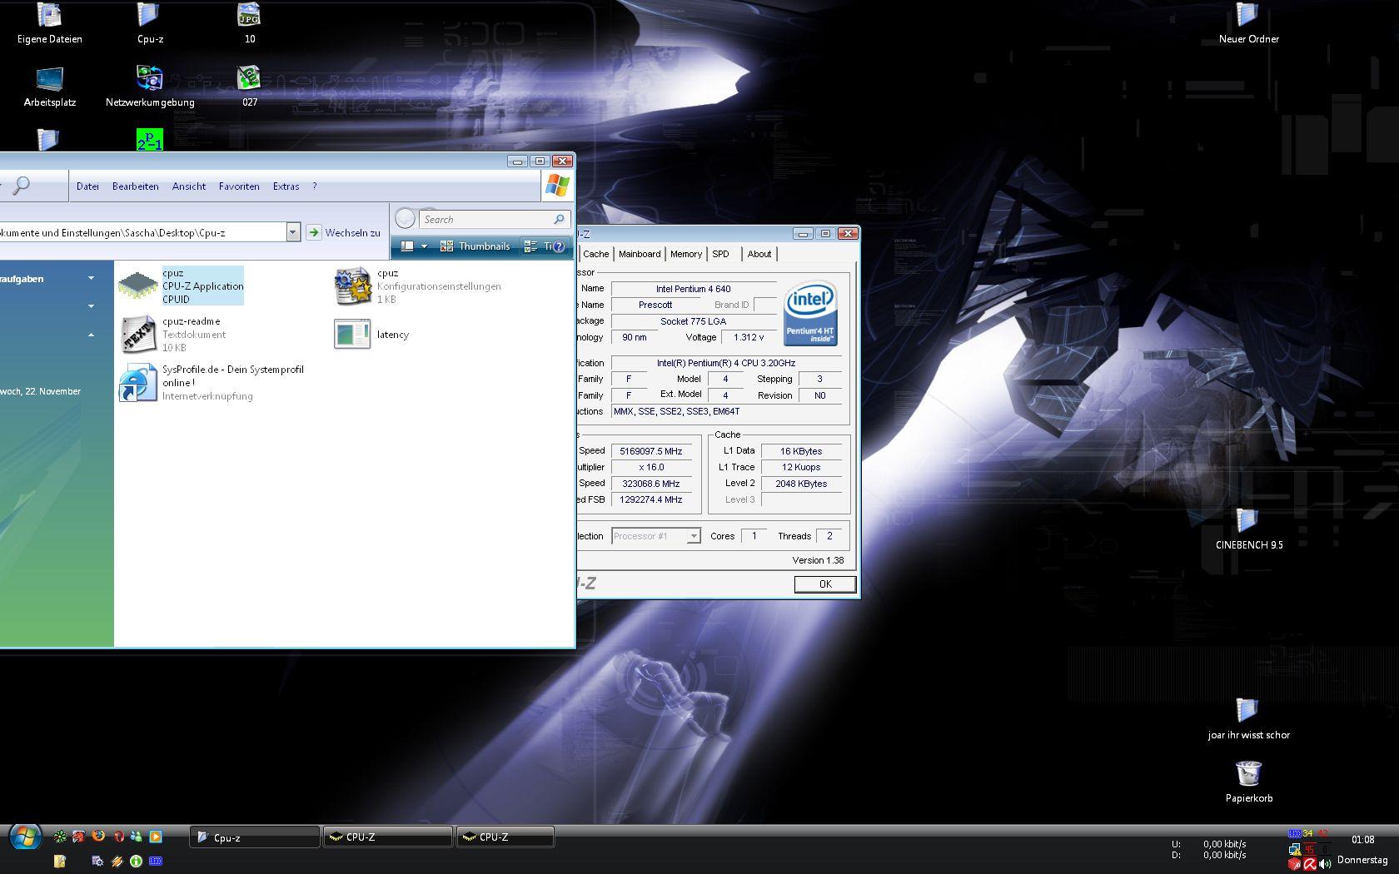The width and height of the screenshot is (1399, 874).
Task: Click in the explorer Search field
Action: (483, 220)
